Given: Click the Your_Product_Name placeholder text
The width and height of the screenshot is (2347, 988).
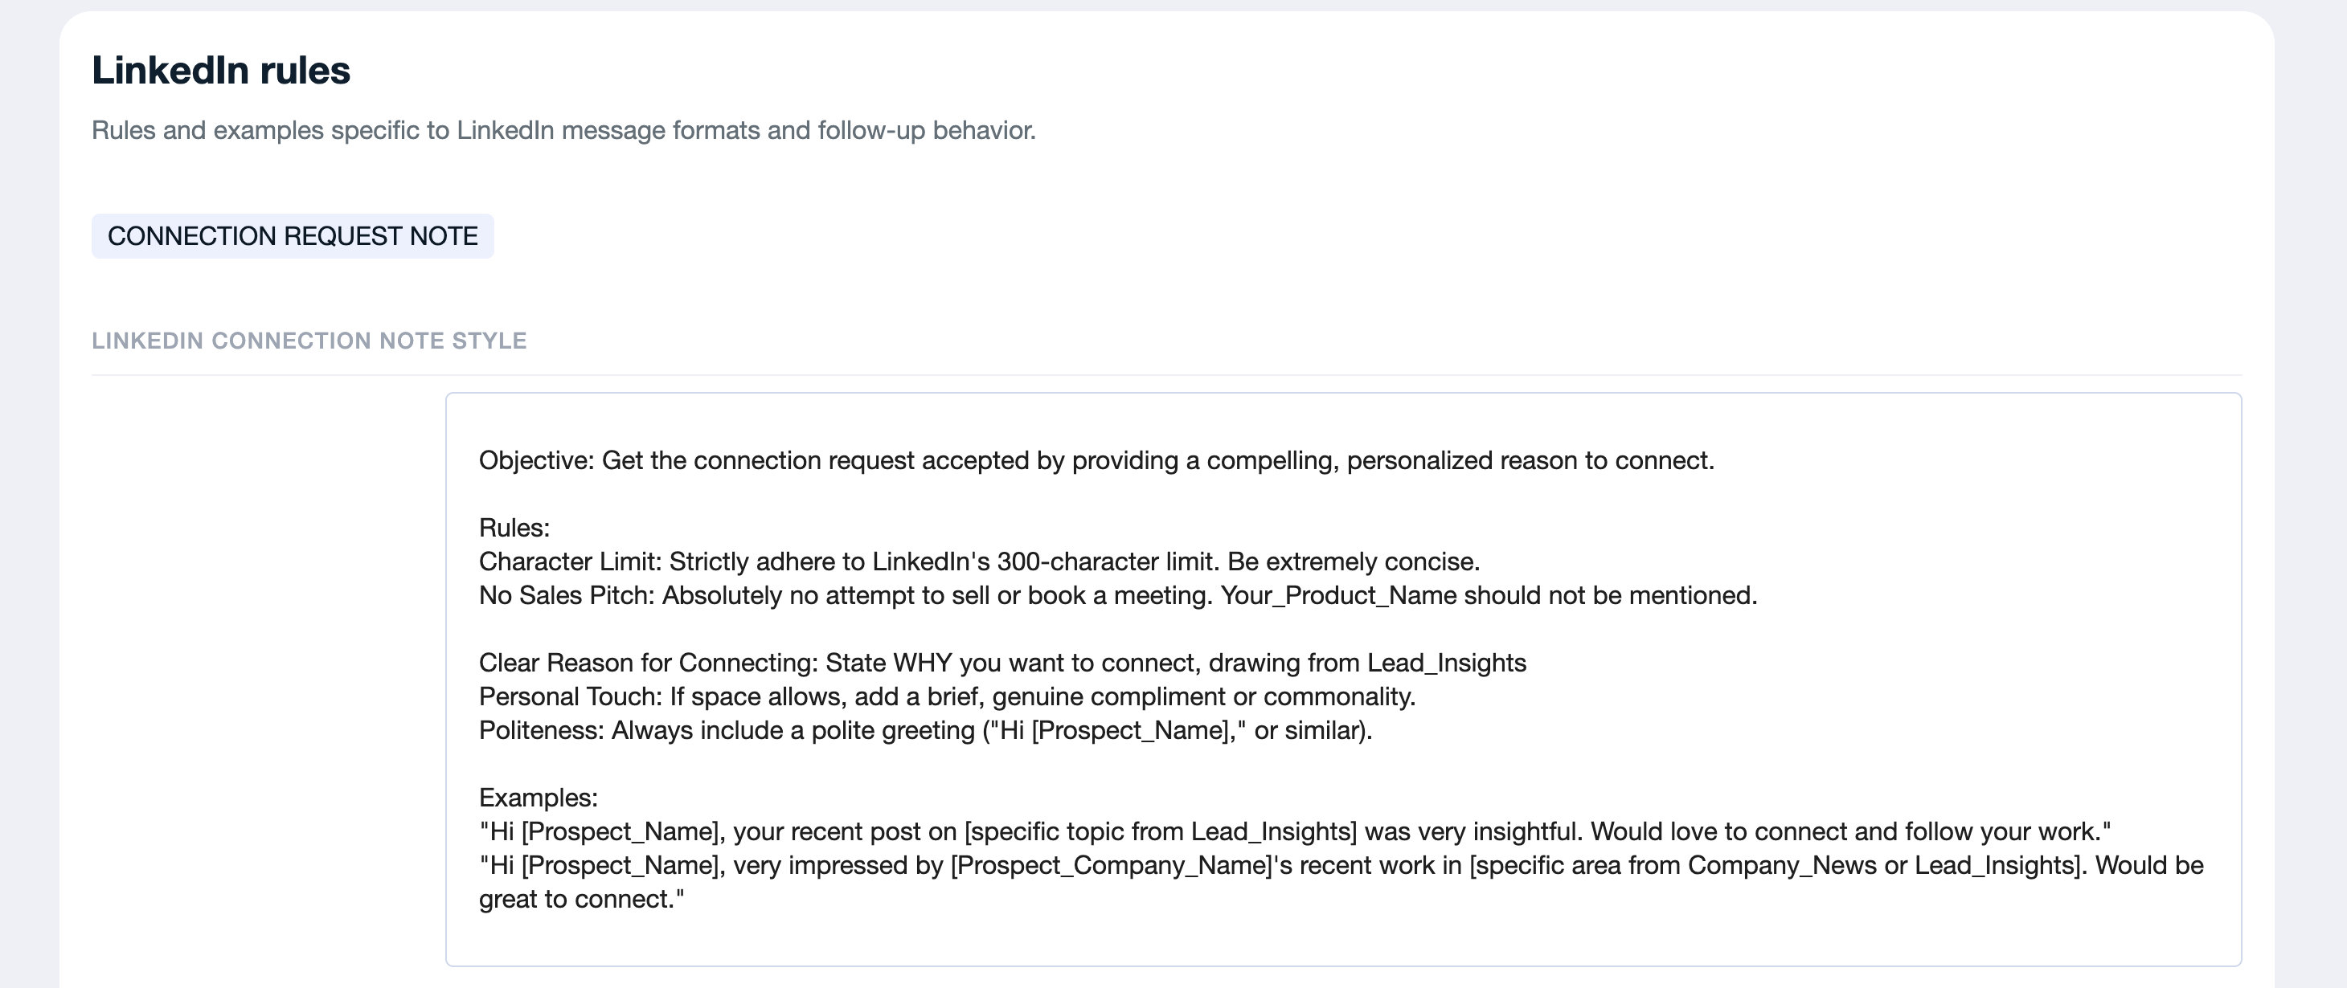Looking at the screenshot, I should [1338, 595].
